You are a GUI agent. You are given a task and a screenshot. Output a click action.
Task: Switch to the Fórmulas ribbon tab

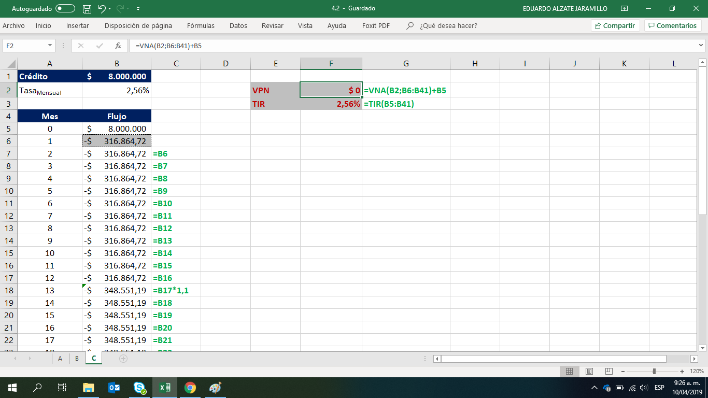pos(200,25)
